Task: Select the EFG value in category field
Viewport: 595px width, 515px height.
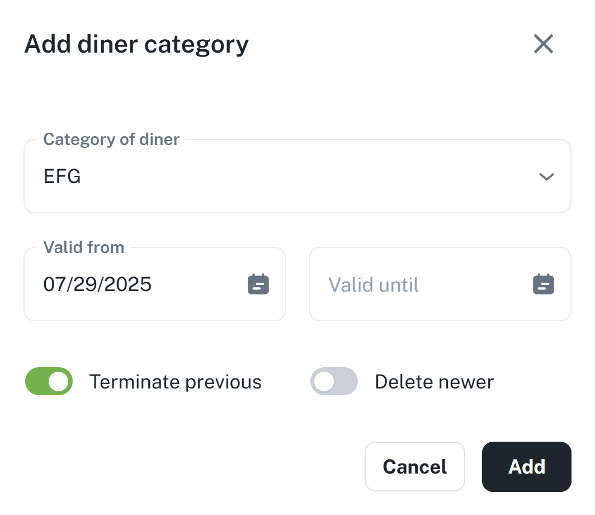Action: (62, 177)
